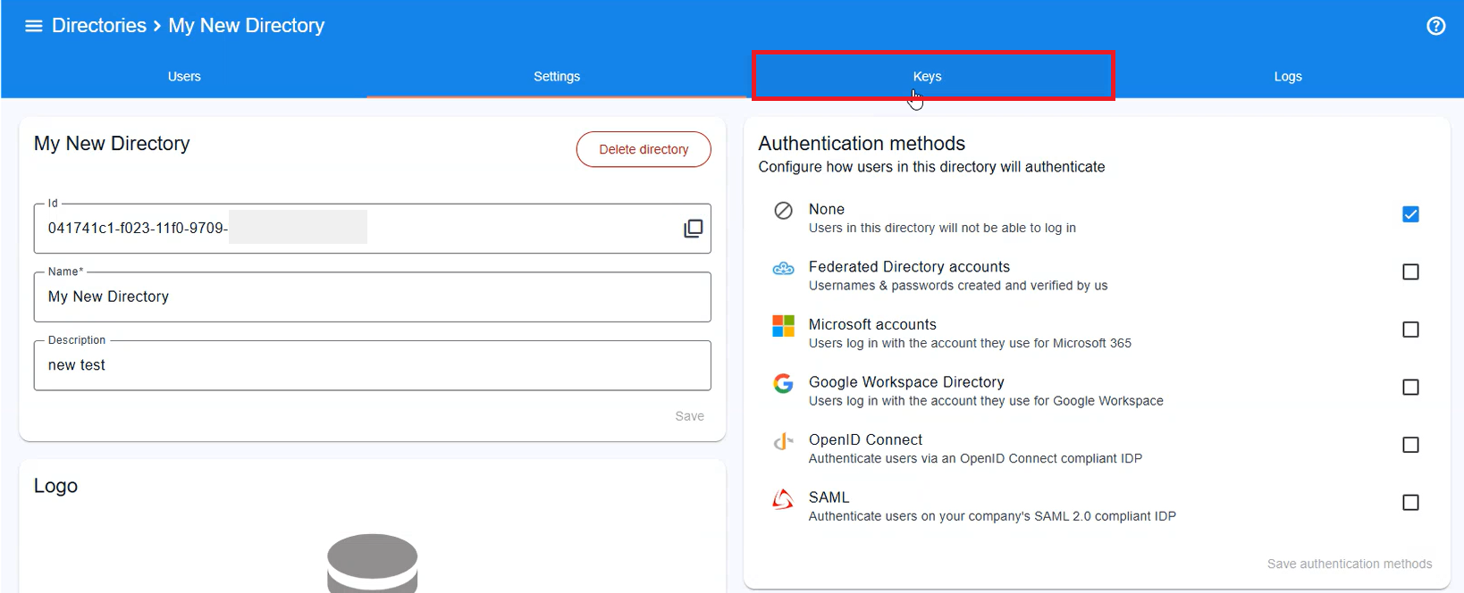This screenshot has height=593, width=1464.
Task: Click the 'SAML' method label
Action: click(x=829, y=497)
